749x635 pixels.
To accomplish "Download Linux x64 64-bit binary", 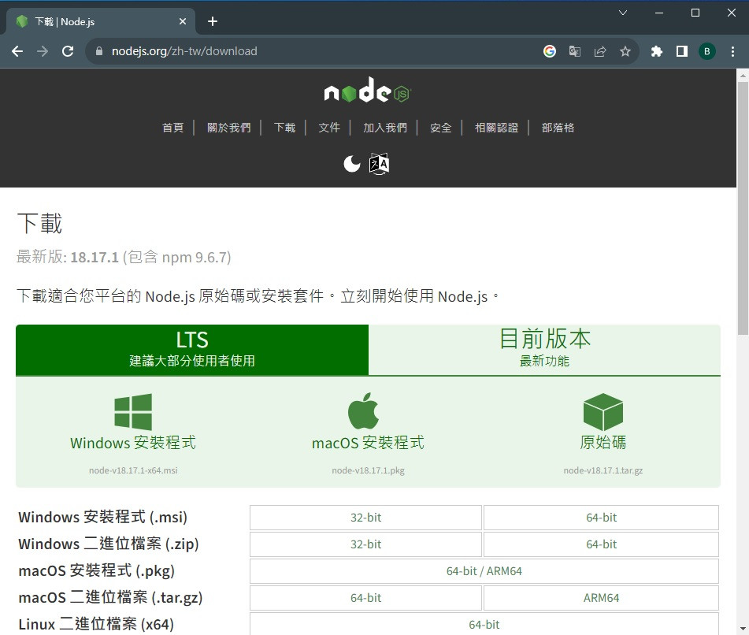I will pyautogui.click(x=484, y=624).
